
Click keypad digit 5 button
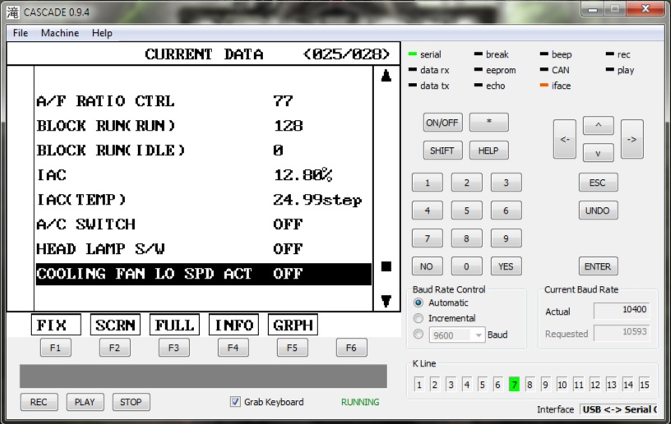pyautogui.click(x=466, y=210)
